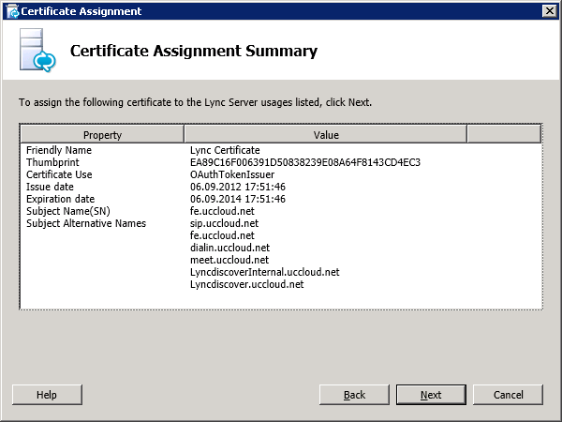Viewport: 562px width, 422px height.
Task: Click the issue date 06.09.2012 17:51:46
Action: coord(238,187)
